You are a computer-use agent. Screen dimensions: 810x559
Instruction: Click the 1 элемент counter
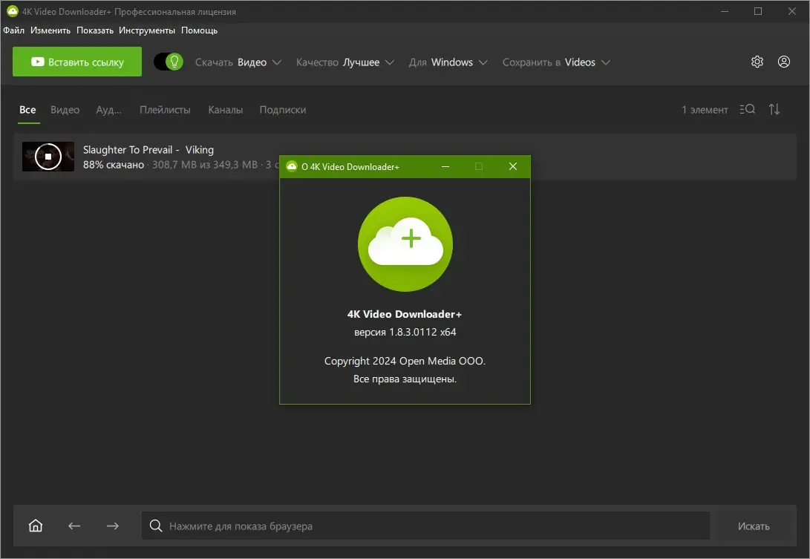tap(705, 110)
